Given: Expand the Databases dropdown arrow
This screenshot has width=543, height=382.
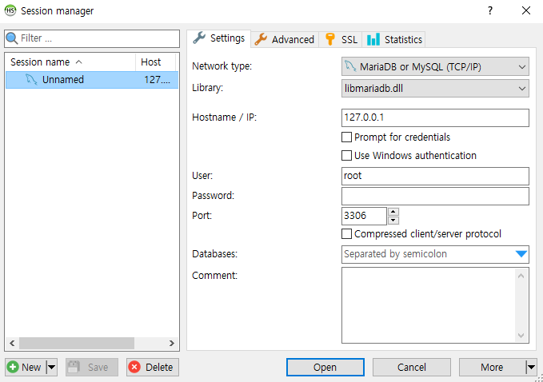Looking at the screenshot, I should [521, 254].
